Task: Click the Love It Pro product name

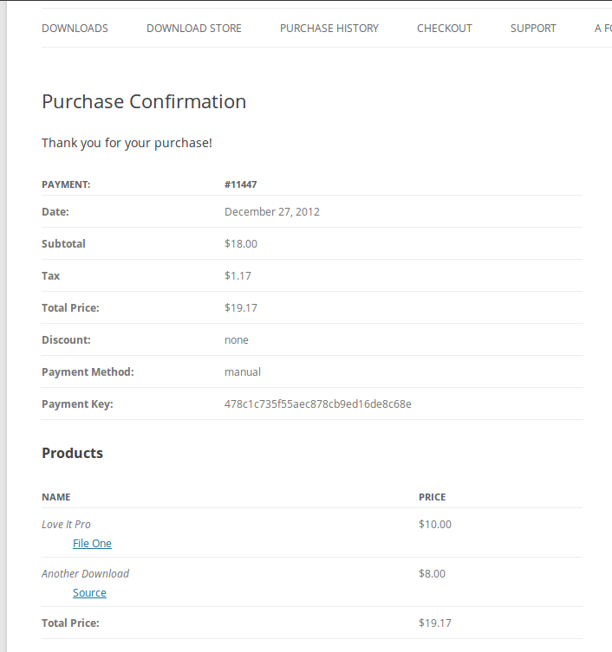Action: (x=66, y=525)
